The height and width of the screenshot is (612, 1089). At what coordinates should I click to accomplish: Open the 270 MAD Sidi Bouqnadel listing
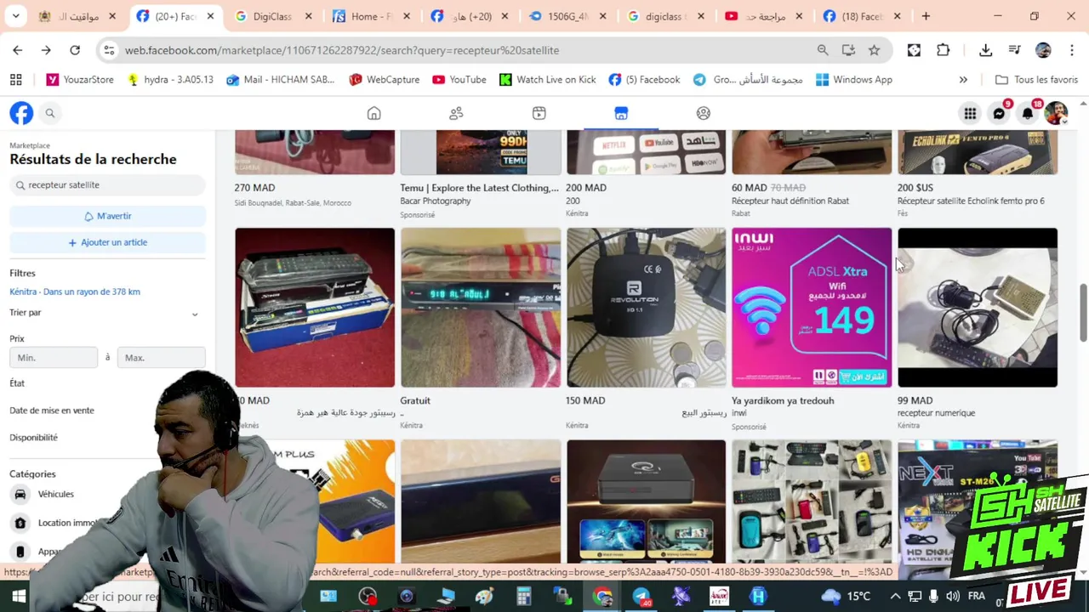(315, 152)
